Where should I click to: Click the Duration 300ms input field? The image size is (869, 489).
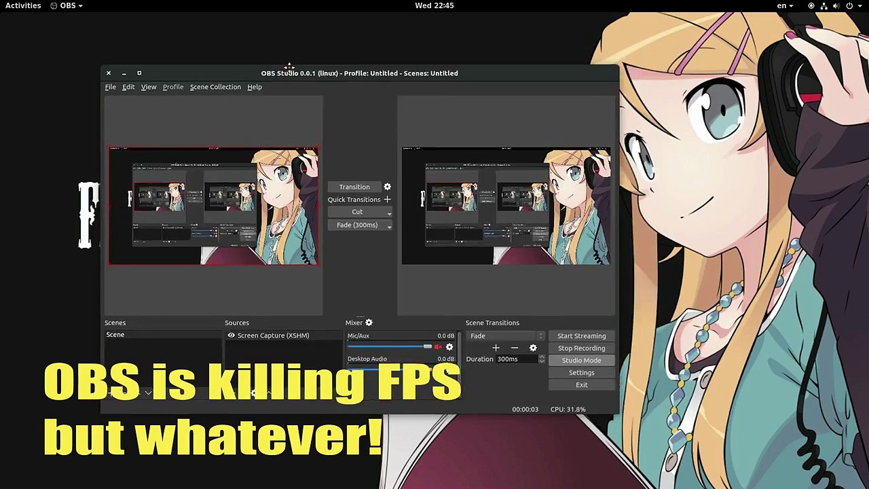[x=517, y=359]
